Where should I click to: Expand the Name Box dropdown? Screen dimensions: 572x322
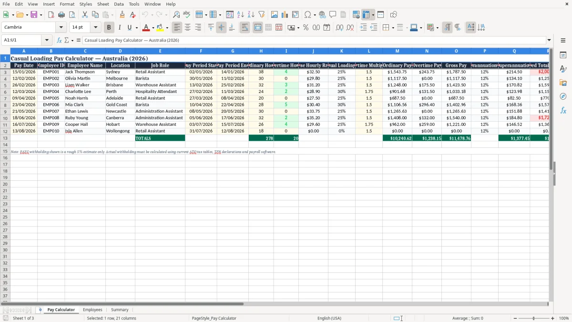click(47, 40)
